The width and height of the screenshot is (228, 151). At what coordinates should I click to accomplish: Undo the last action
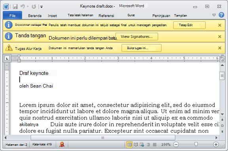coord(23,6)
